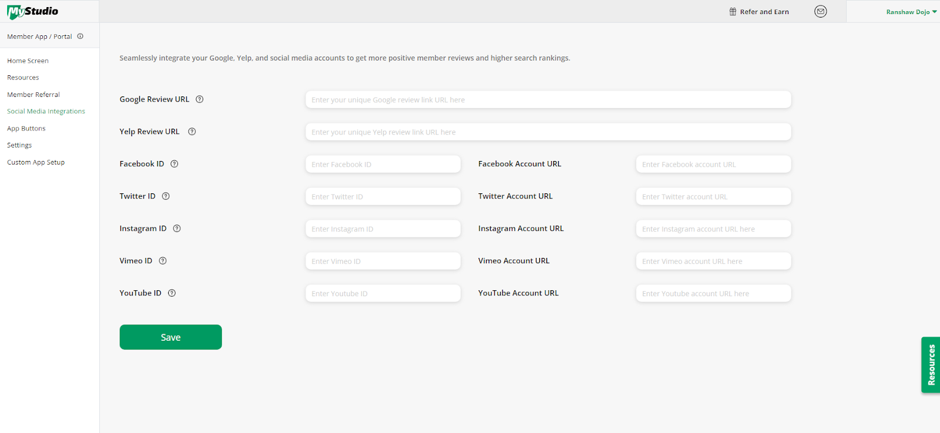
Task: Click into the Twitter ID field
Action: pos(383,196)
